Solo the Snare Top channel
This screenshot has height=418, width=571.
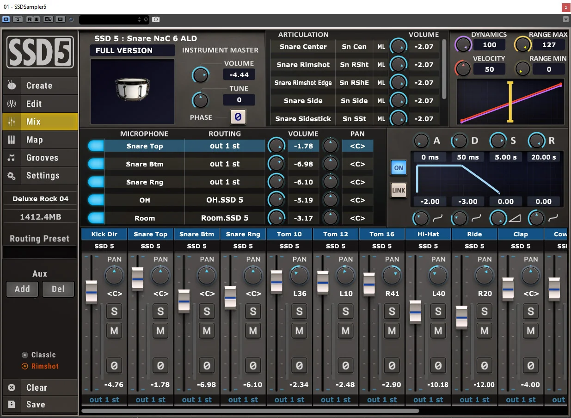(160, 311)
